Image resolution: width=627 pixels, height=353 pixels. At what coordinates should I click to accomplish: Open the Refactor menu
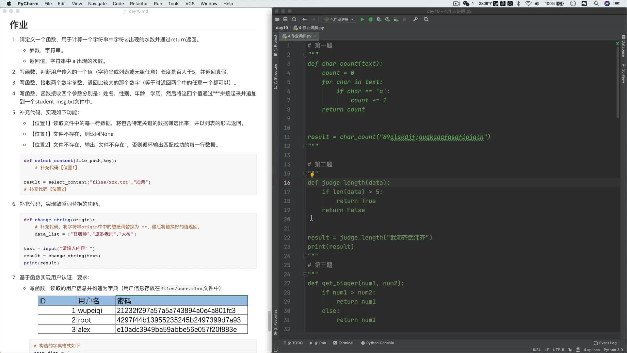click(x=139, y=4)
